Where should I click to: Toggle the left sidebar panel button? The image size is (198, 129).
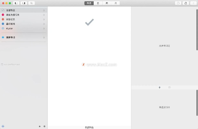point(16,3)
